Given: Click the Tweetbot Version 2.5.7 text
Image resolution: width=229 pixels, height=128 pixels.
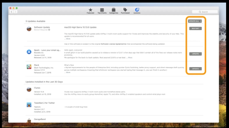Looking at the screenshot, I should tap(39, 109).
